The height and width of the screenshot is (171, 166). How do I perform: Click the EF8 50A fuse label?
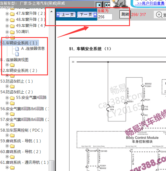click(112, 108)
